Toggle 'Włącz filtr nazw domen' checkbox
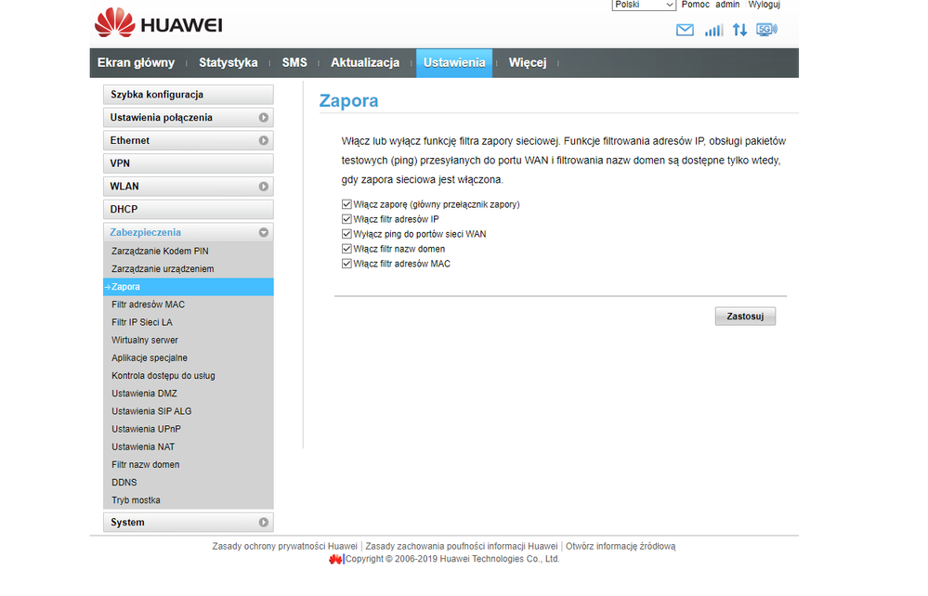928x596 pixels. [x=346, y=249]
